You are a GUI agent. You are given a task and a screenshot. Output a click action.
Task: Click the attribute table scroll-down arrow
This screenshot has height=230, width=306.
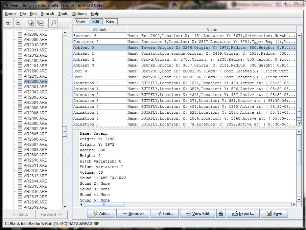point(299,123)
